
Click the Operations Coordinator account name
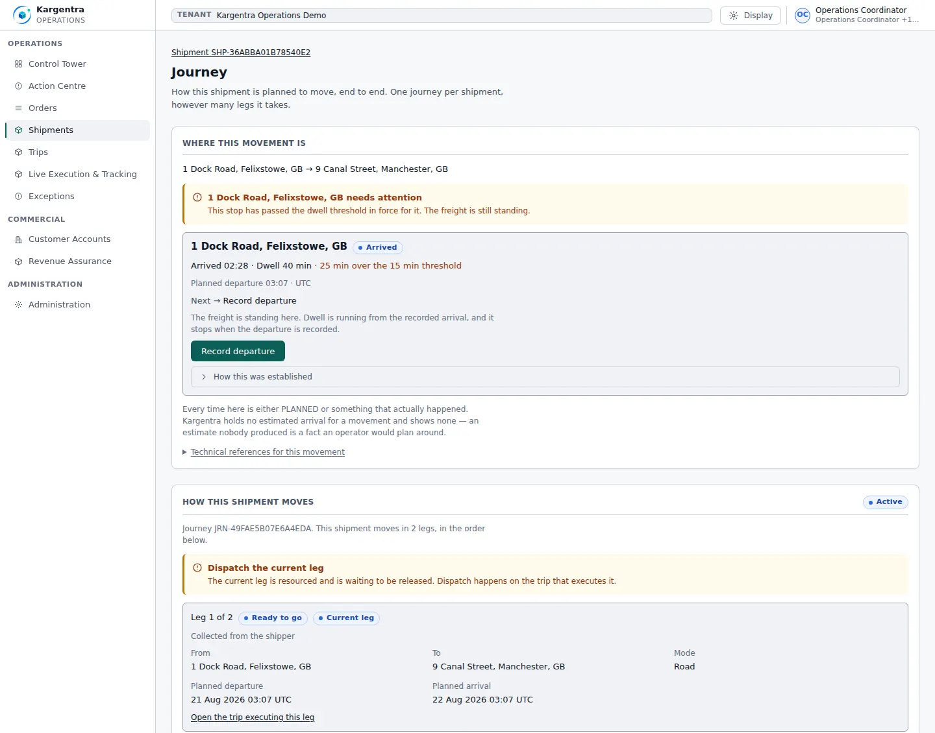click(861, 10)
